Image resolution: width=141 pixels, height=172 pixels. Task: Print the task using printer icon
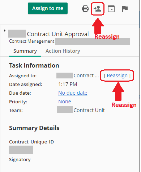[x=85, y=9]
